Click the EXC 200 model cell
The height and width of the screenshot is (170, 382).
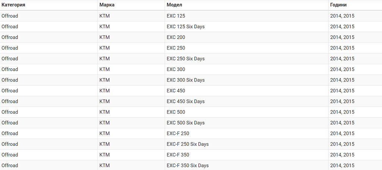coord(247,37)
